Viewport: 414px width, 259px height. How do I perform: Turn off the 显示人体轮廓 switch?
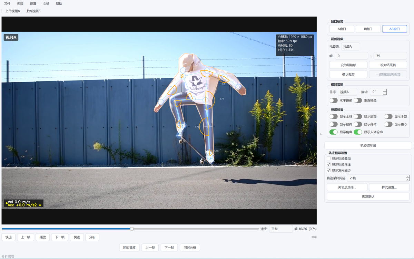pyautogui.click(x=358, y=132)
